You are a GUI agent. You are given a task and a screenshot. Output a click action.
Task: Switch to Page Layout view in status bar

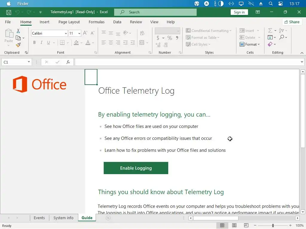pyautogui.click(x=234, y=225)
